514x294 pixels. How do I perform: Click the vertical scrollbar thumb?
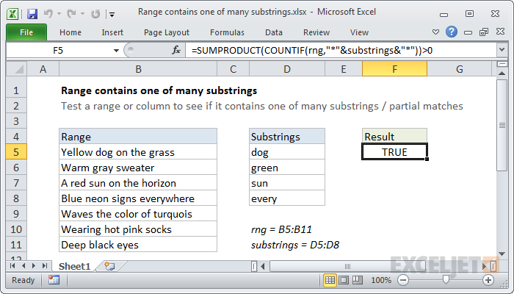click(x=502, y=125)
